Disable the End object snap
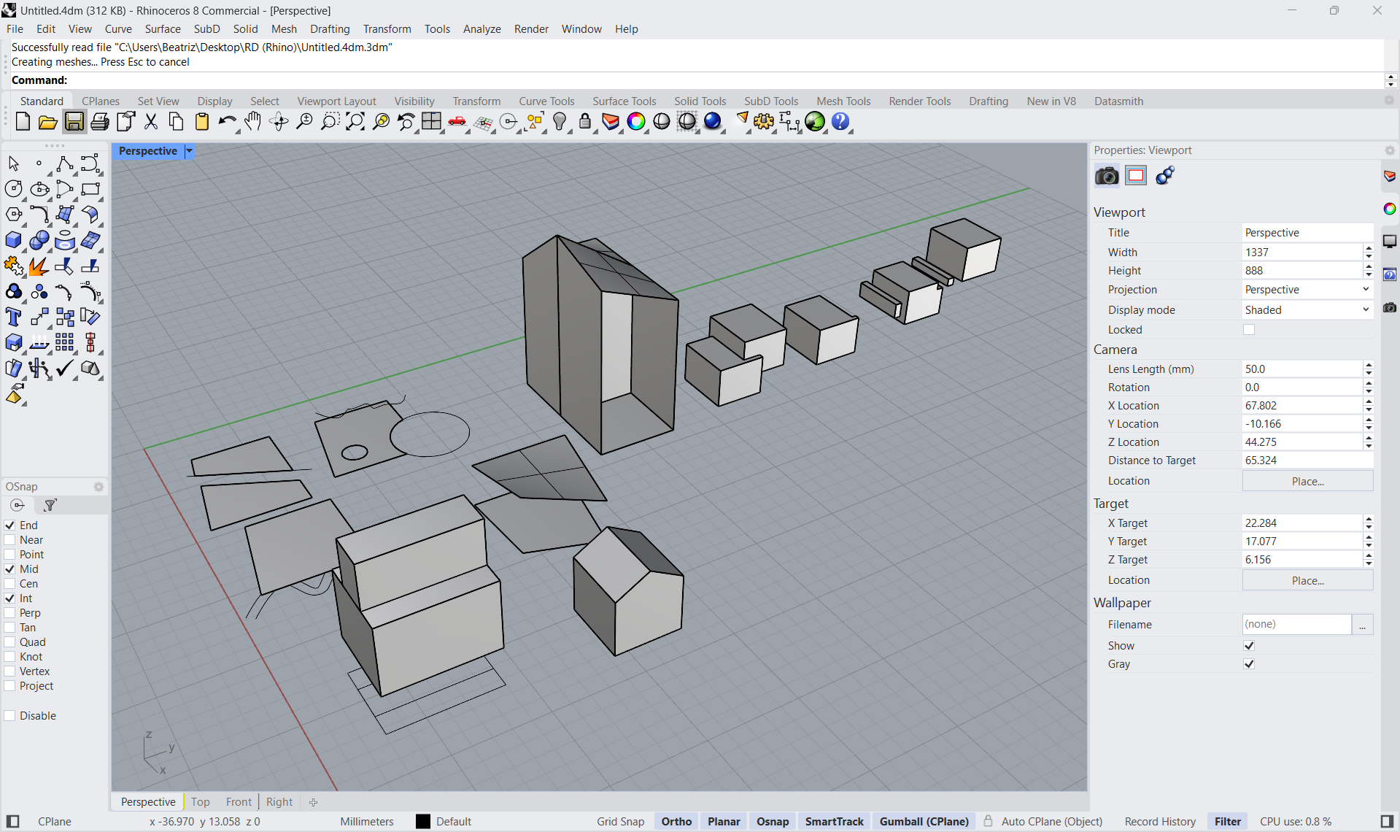1400x832 pixels. 9,525
